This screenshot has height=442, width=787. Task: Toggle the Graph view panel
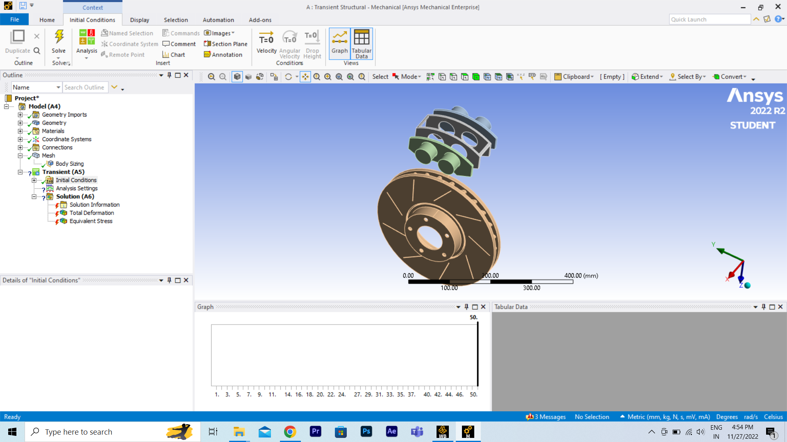339,42
